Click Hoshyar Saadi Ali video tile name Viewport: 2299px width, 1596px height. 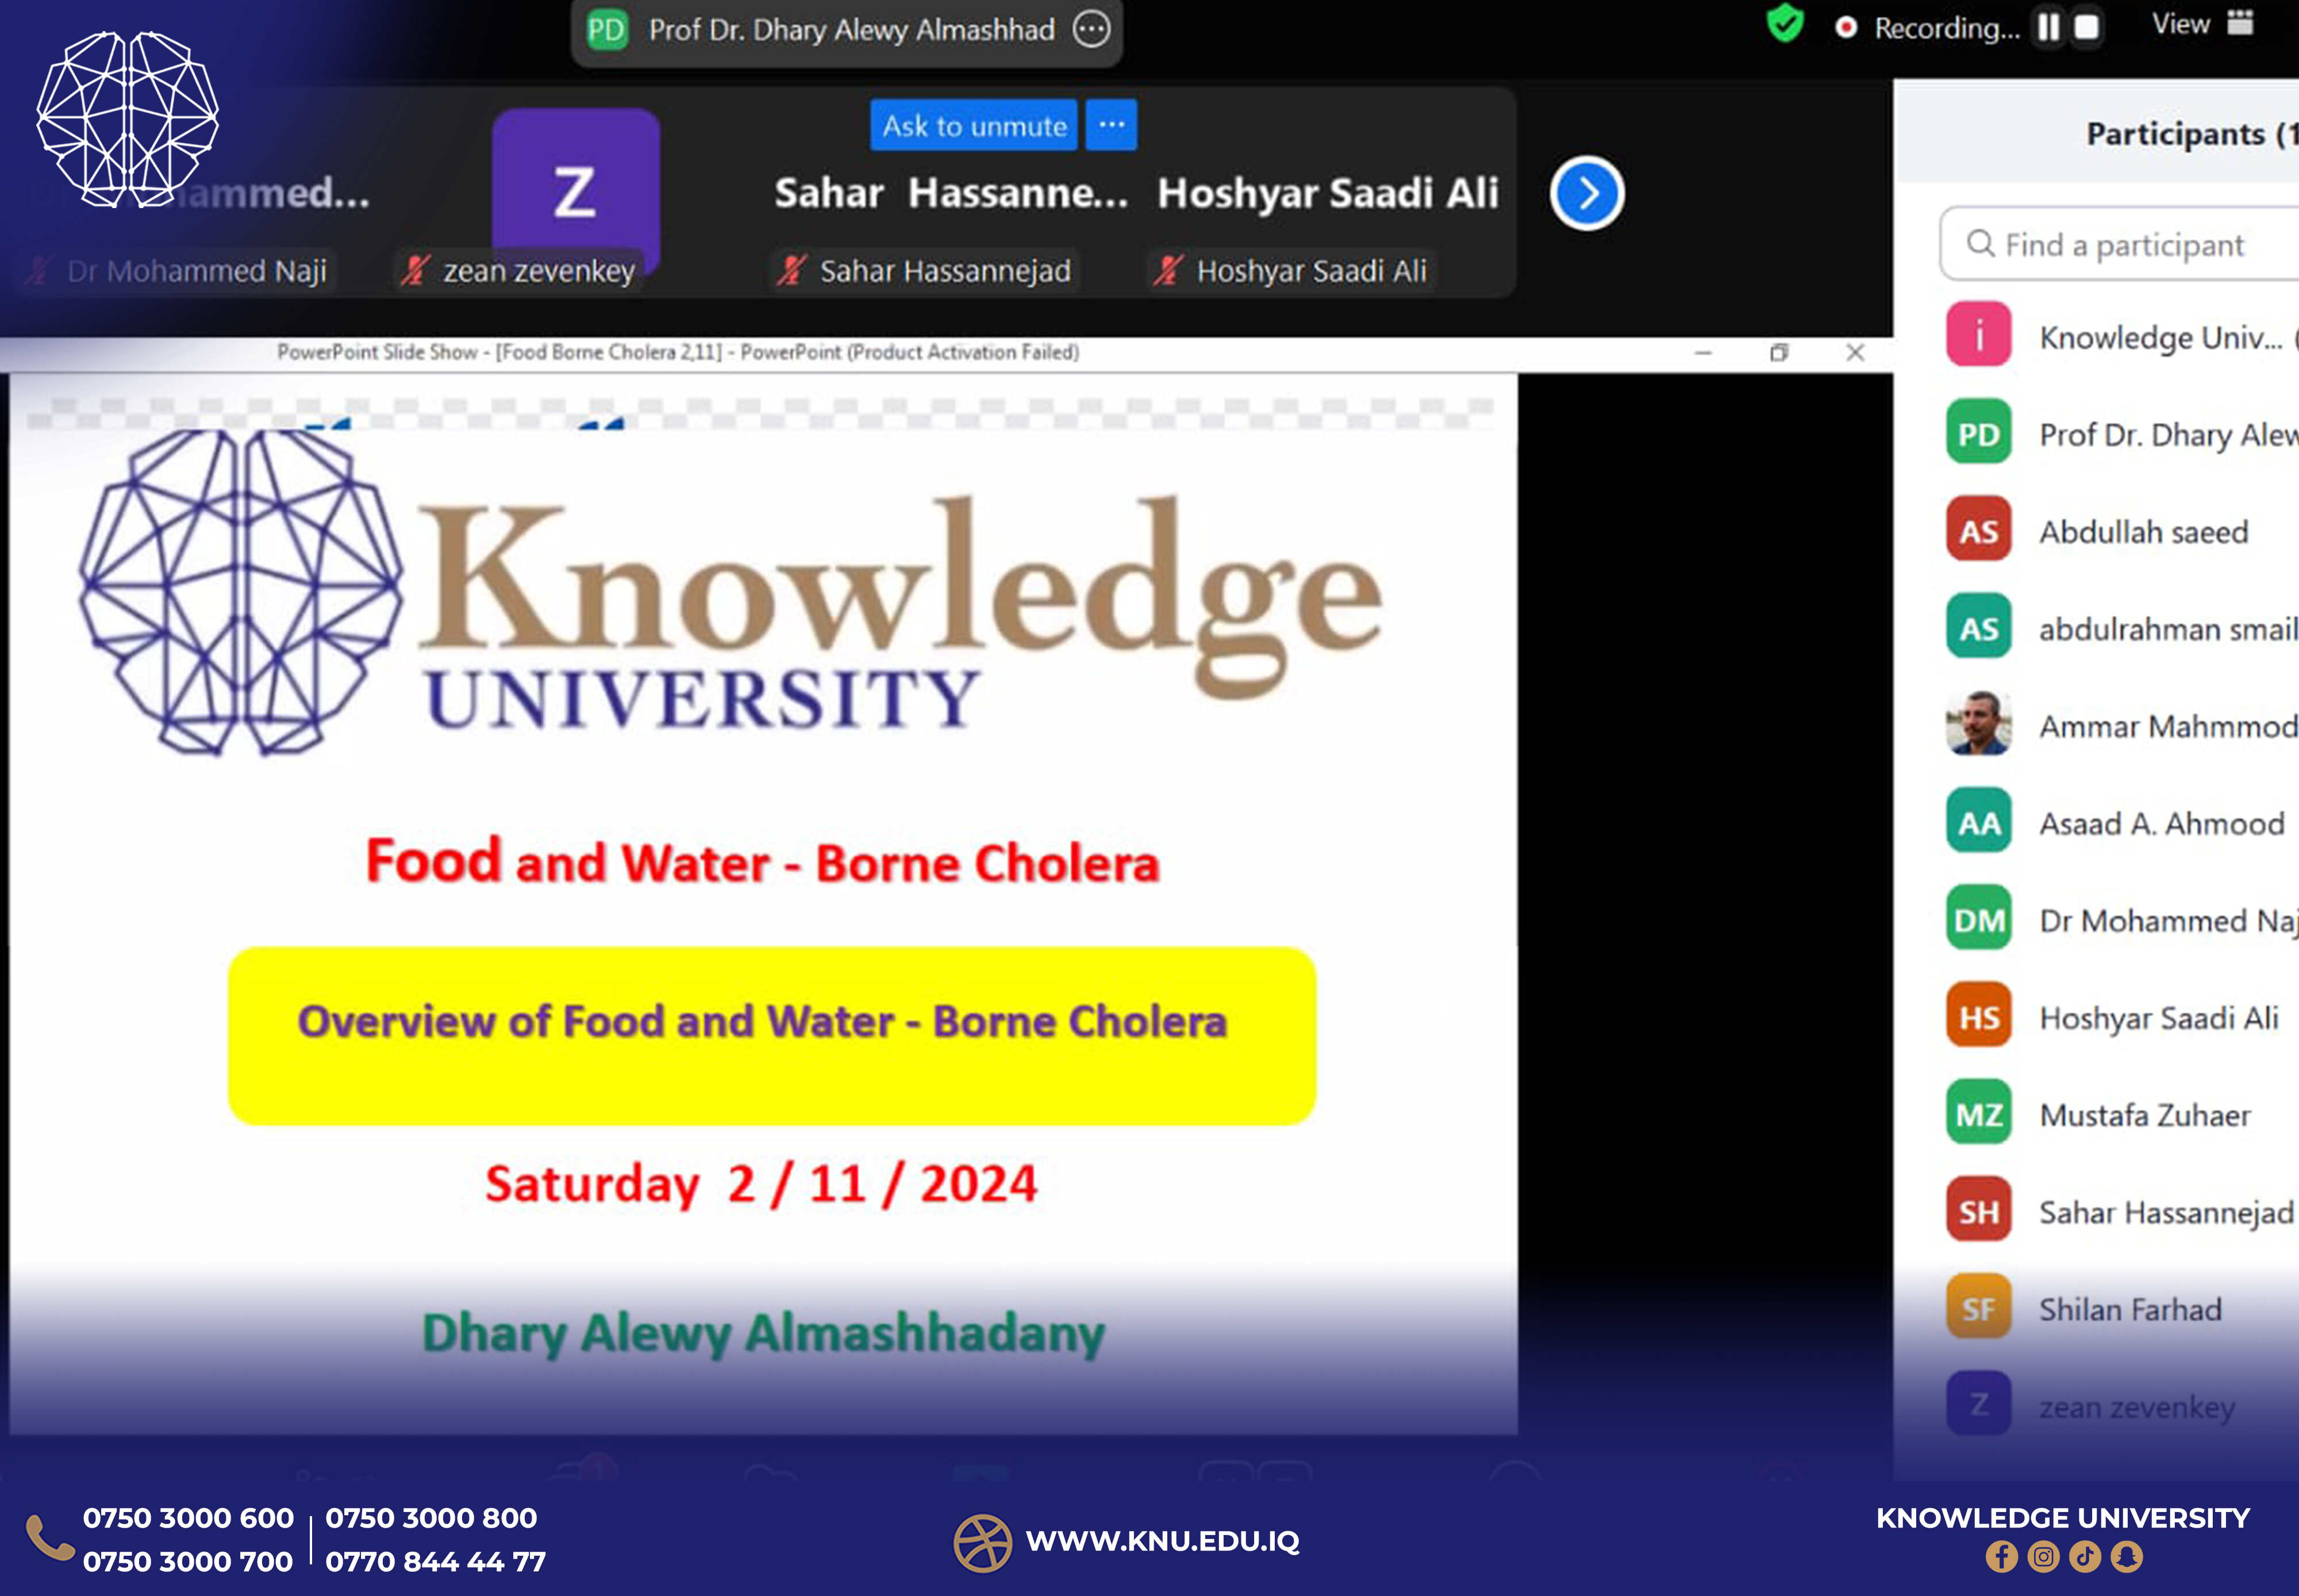coord(1328,193)
